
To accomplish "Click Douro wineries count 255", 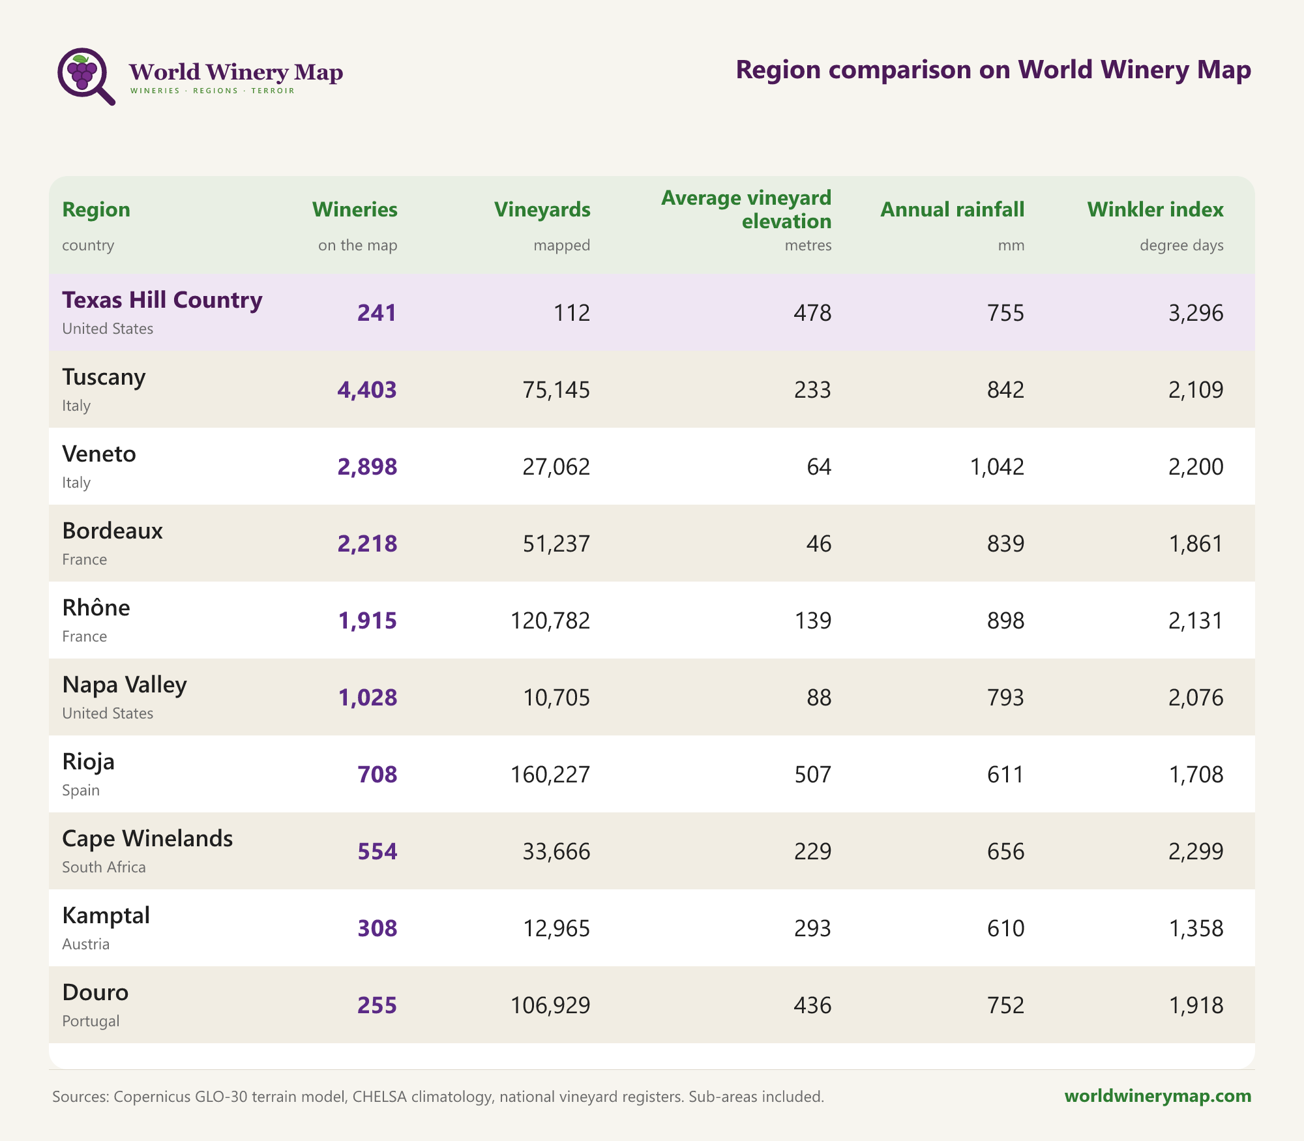I will tap(378, 1005).
